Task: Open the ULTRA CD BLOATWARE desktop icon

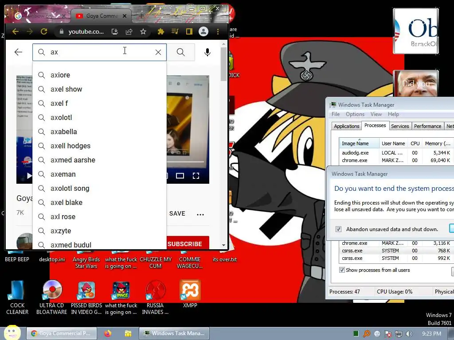Action: (x=52, y=297)
